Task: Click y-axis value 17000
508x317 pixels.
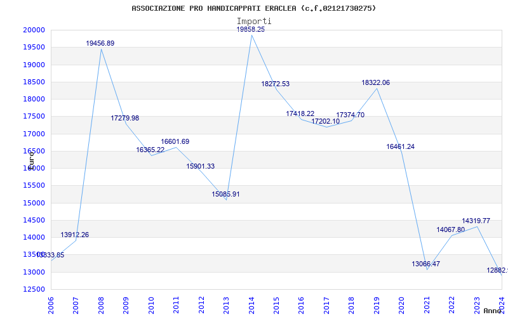Action: [34, 134]
